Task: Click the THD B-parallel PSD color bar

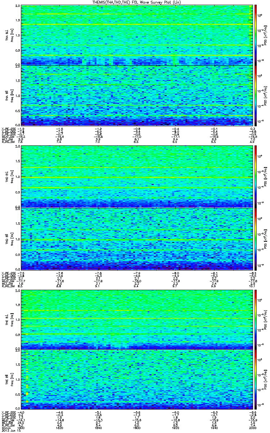Action: coord(256,239)
